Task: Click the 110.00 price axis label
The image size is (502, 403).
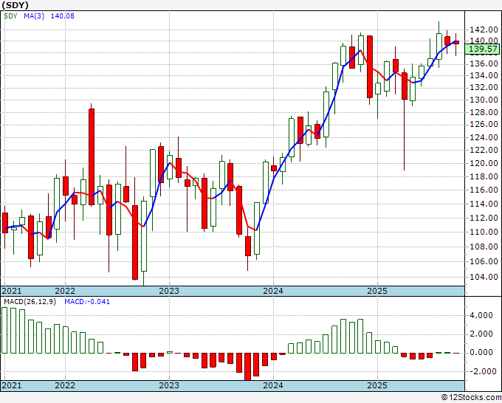Action: [x=484, y=232]
